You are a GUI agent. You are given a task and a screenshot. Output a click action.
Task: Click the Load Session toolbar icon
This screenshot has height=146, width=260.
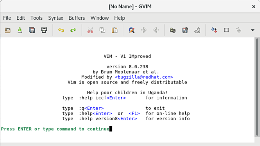pyautogui.click(x=173, y=30)
